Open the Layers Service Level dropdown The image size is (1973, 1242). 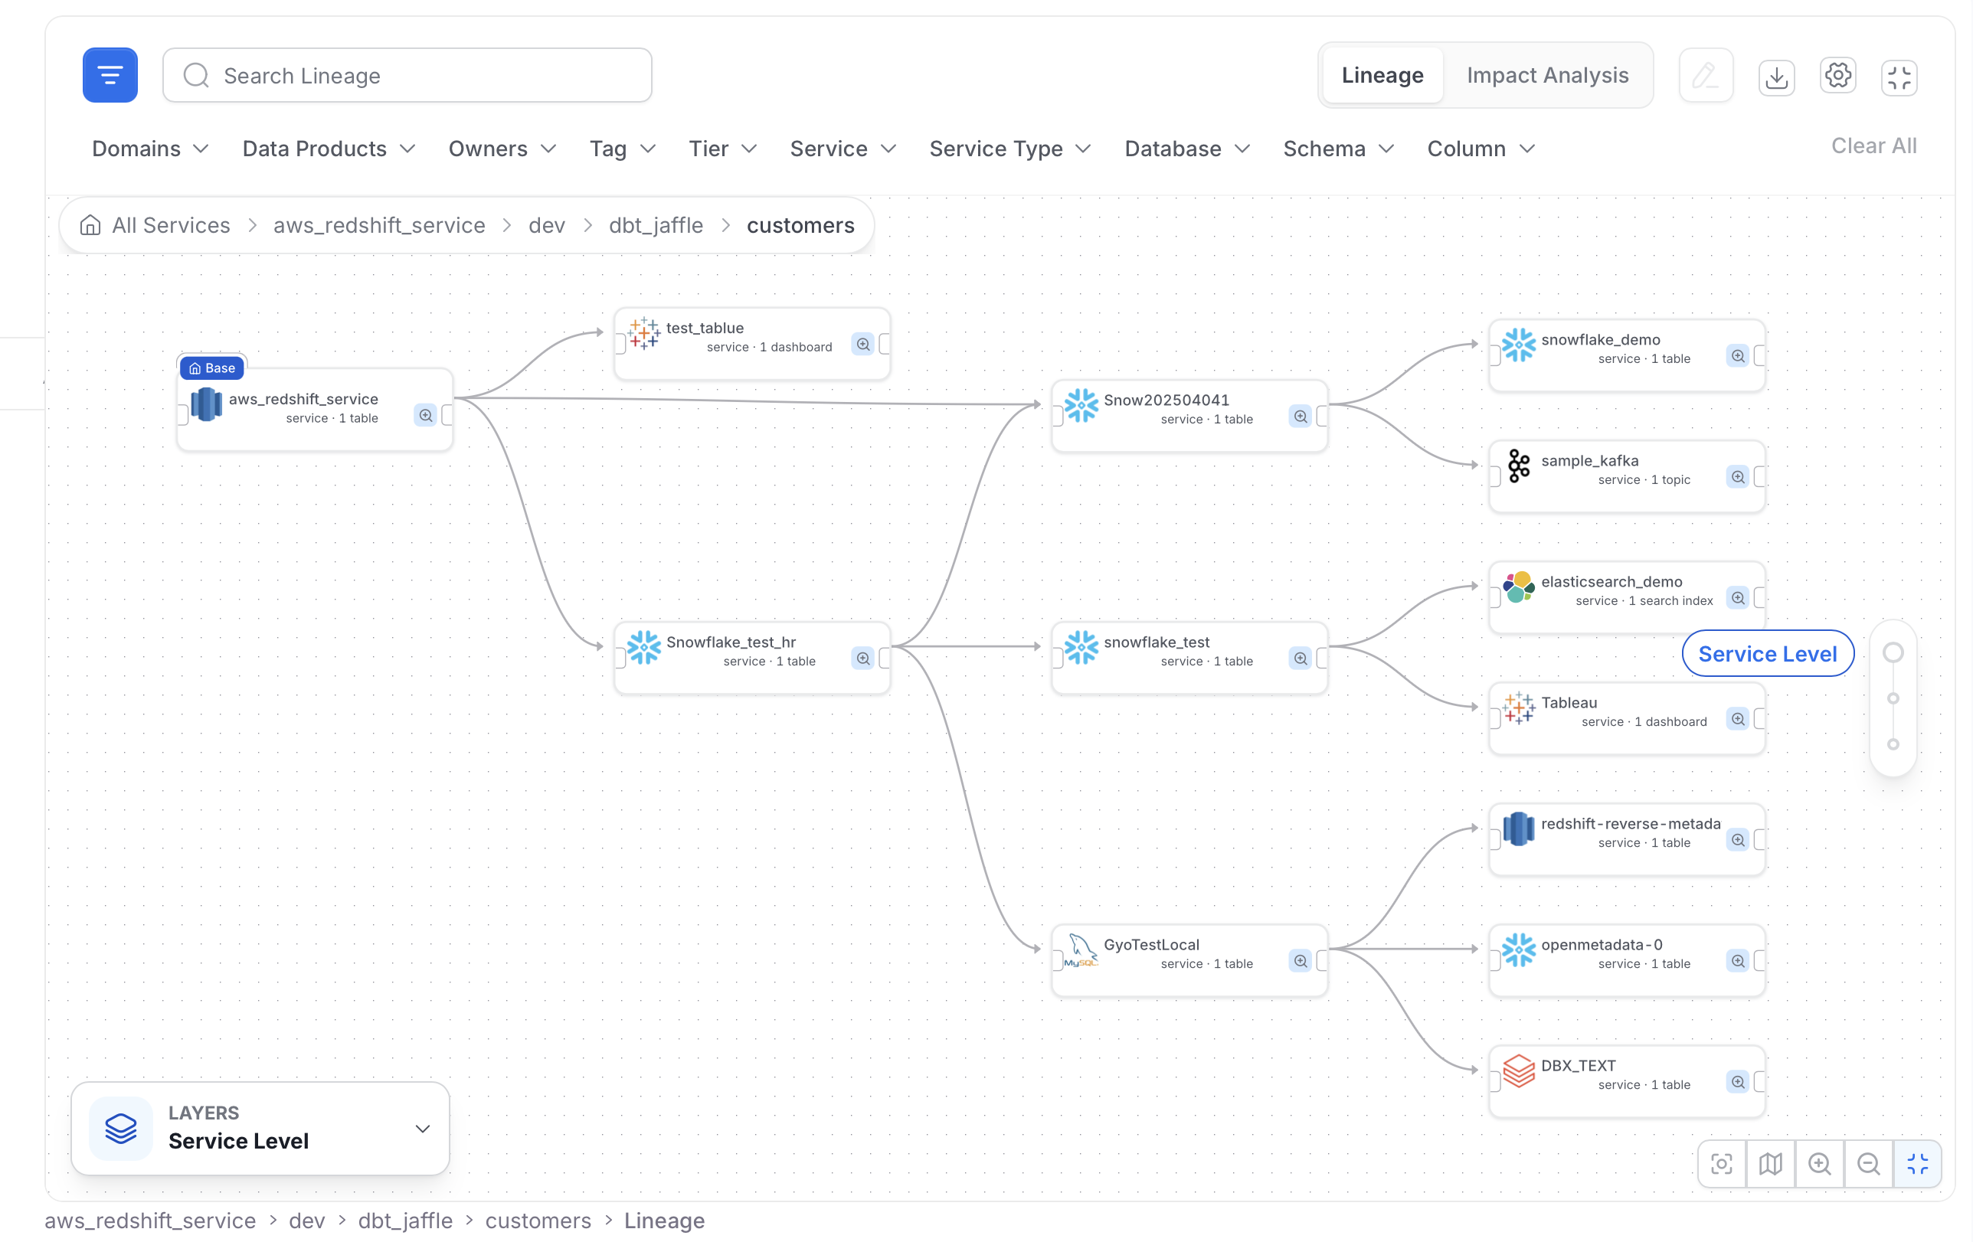[x=260, y=1128]
